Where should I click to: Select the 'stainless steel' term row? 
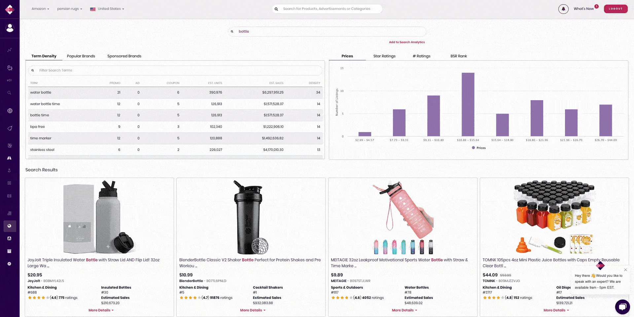coord(175,150)
